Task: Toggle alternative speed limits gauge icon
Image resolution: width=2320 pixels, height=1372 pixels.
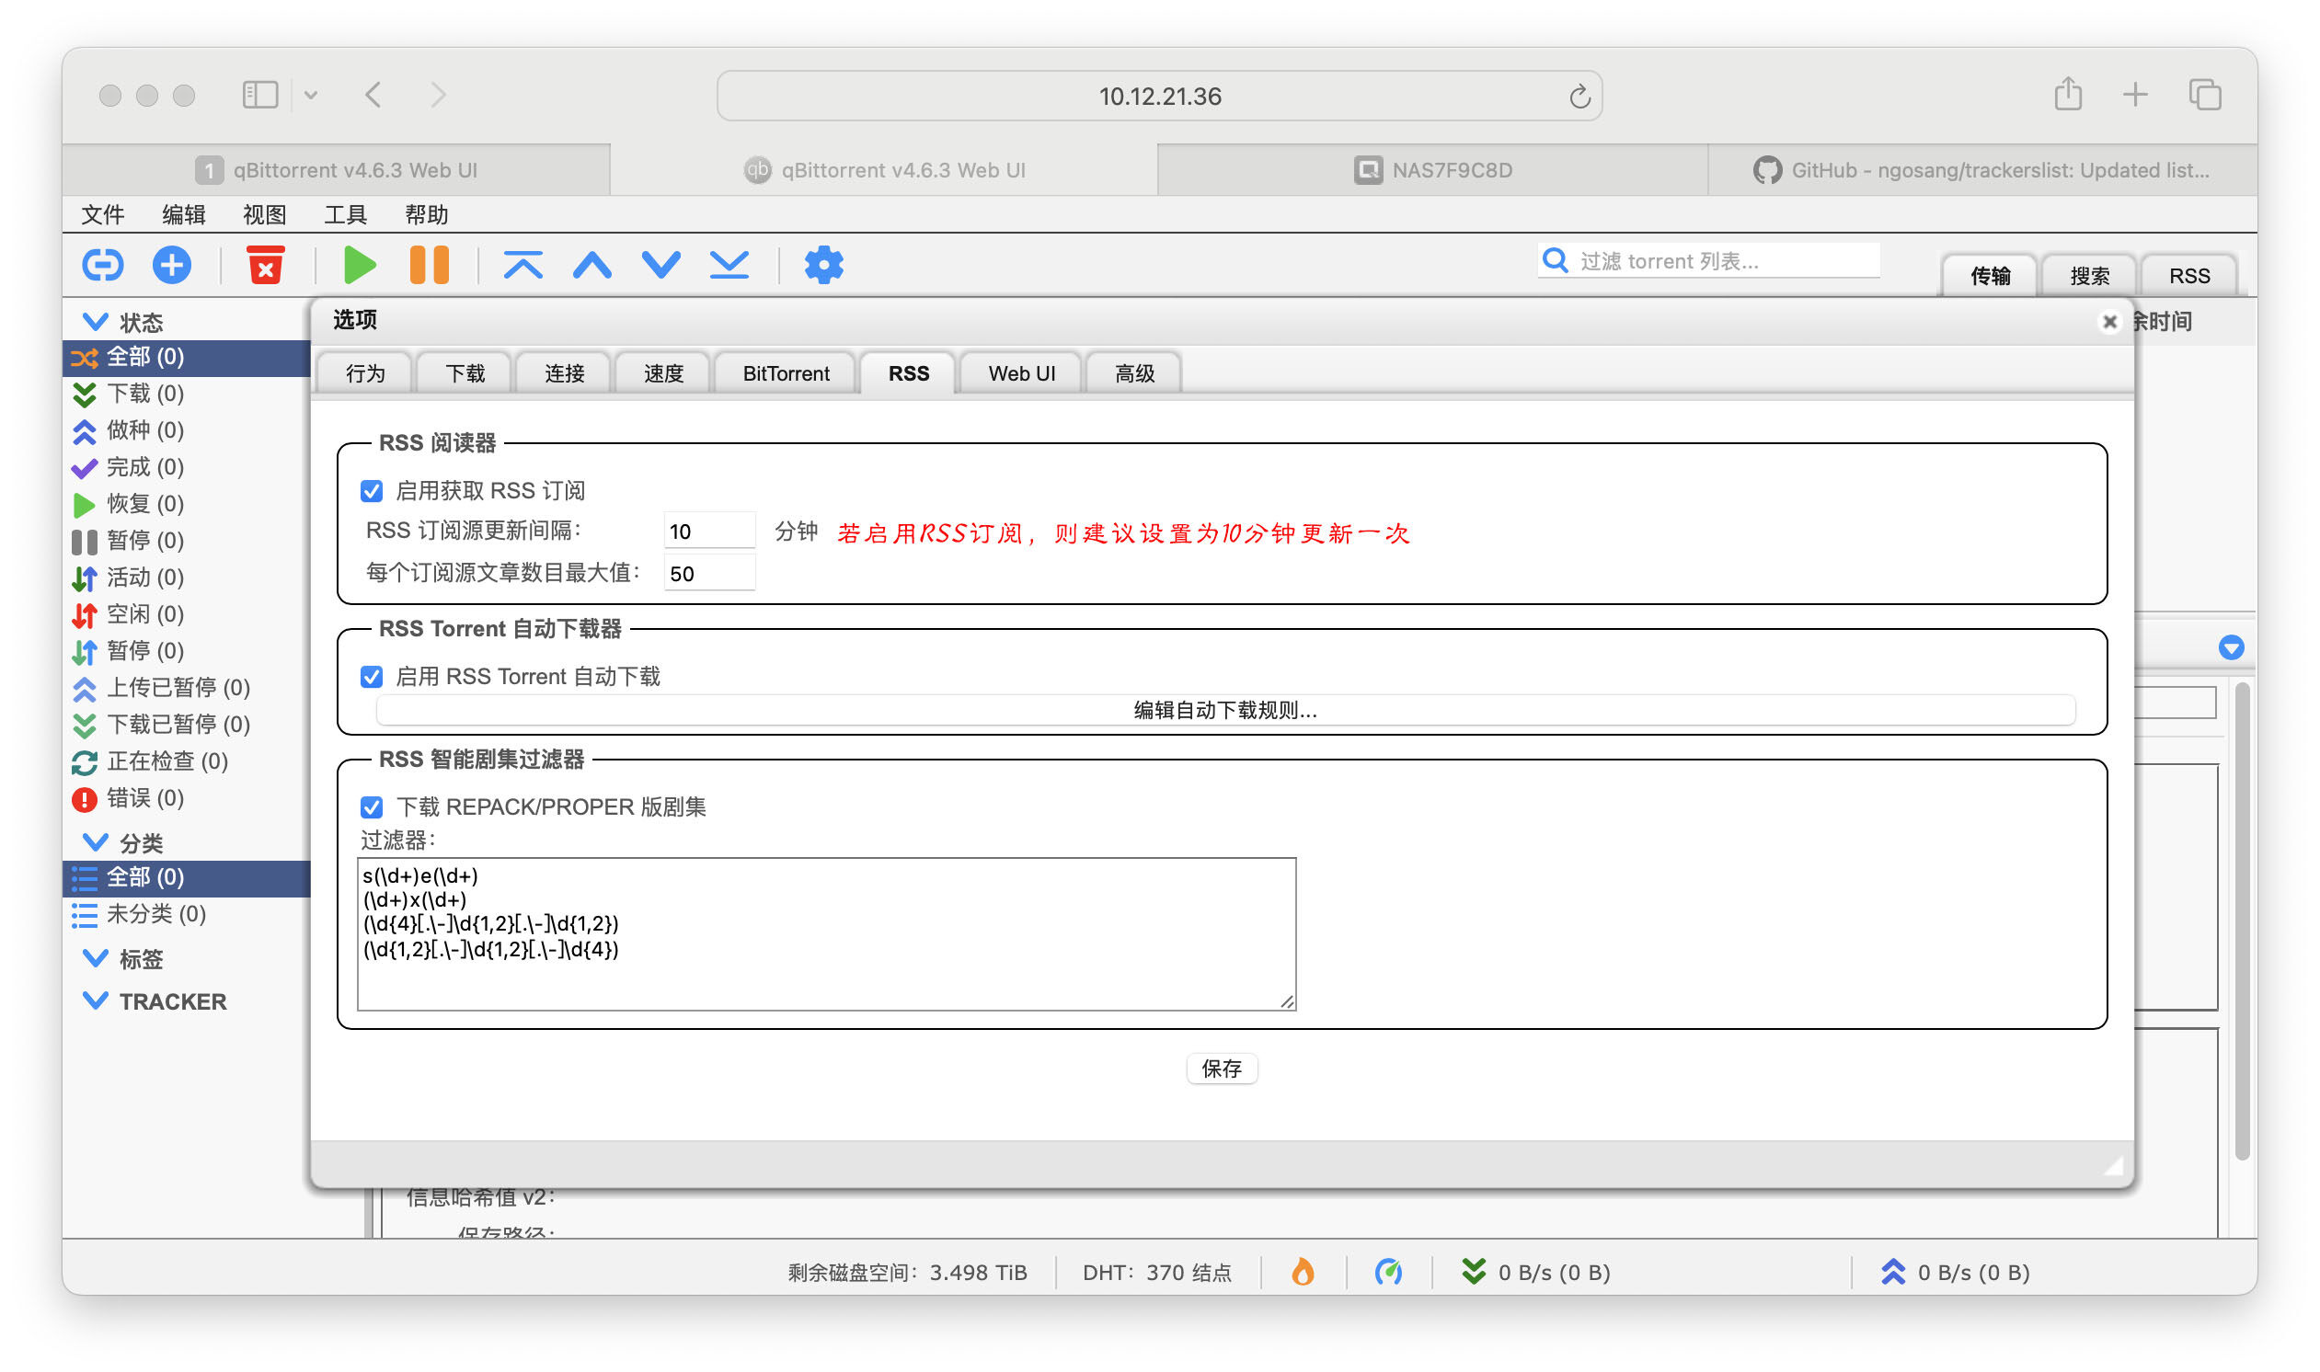Action: point(1389,1272)
